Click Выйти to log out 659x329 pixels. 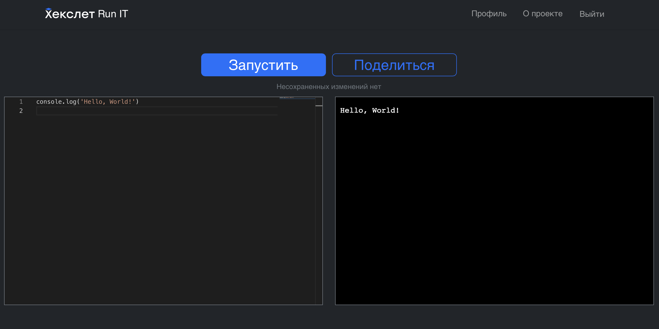pyautogui.click(x=592, y=14)
